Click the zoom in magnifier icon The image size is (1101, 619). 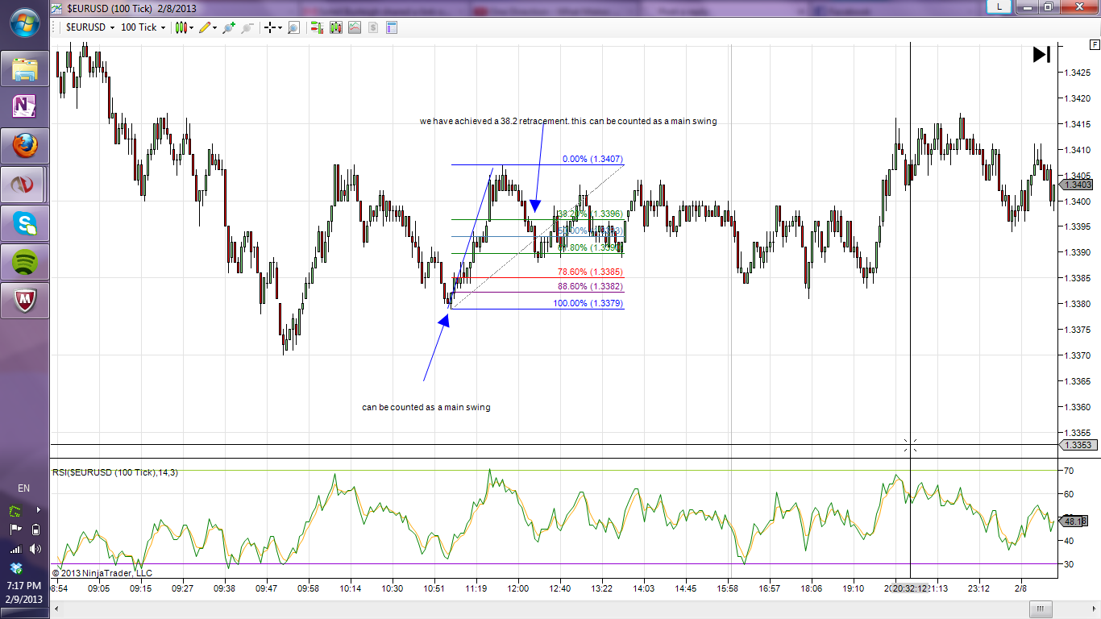229,27
